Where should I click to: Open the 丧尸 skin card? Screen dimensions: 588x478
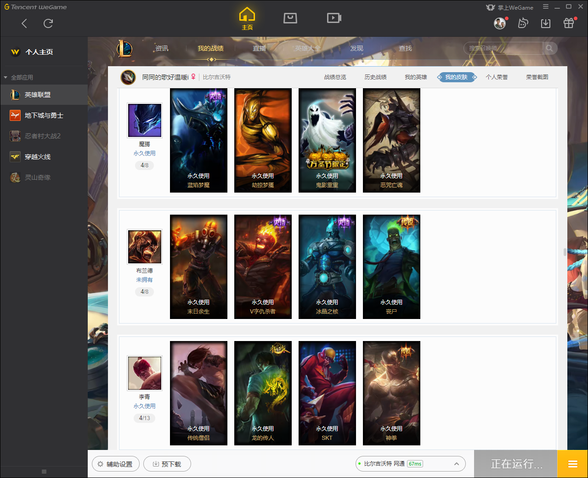[391, 267]
